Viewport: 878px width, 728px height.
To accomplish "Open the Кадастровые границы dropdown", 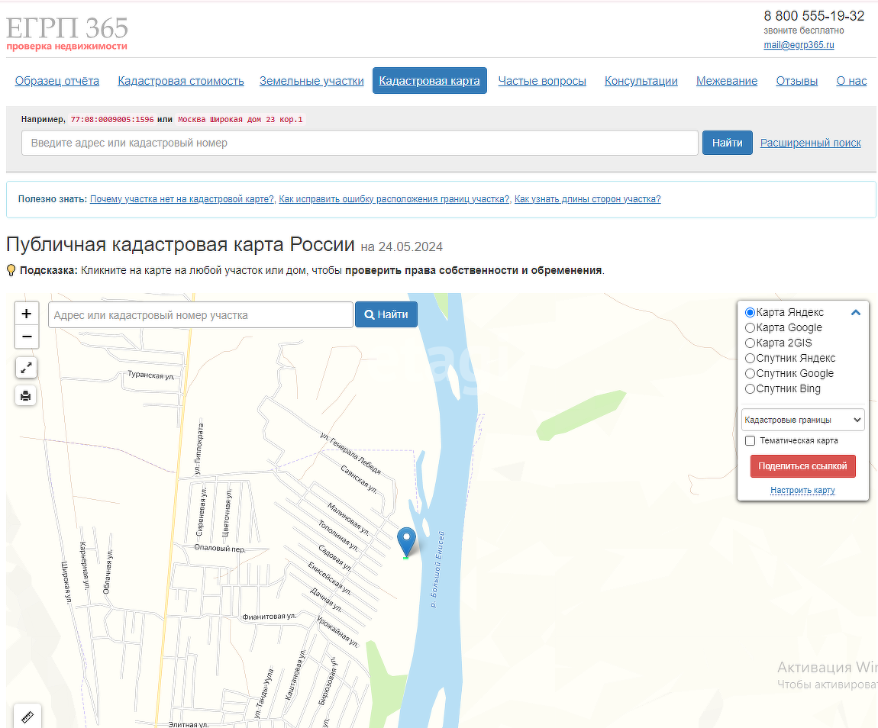I will [802, 420].
